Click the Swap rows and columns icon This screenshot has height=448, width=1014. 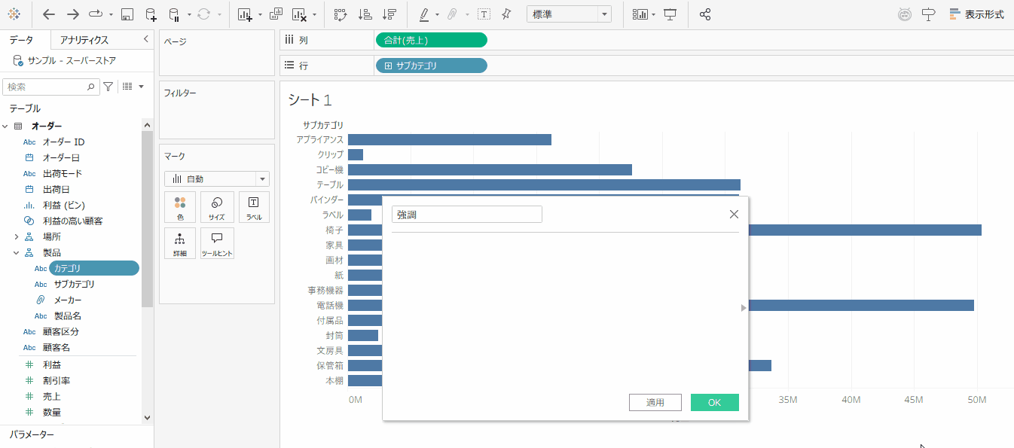tap(340, 14)
